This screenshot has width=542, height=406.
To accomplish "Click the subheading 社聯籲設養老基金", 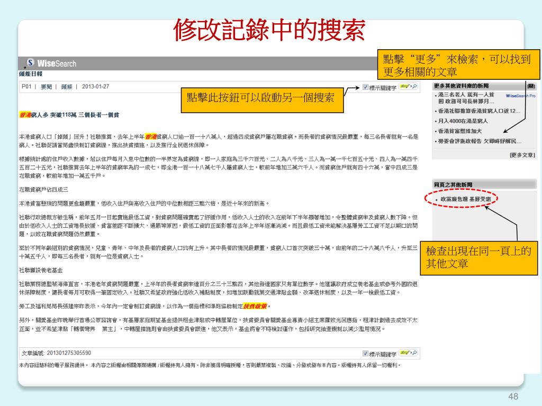I will (x=41, y=270).
